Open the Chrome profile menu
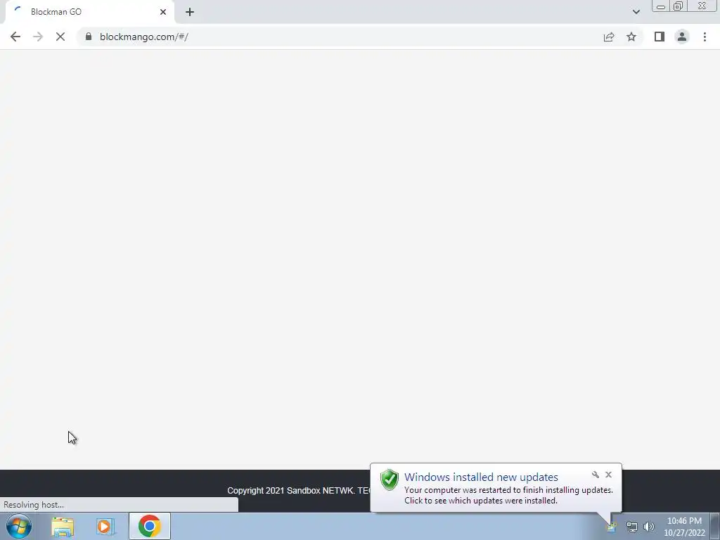Image resolution: width=720 pixels, height=540 pixels. 682,37
